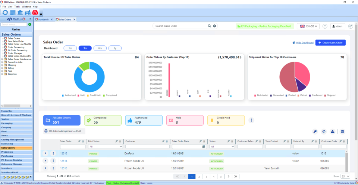Screen dimensions: 358x185
Task: Click the refresh grid icon above table
Action: coord(324,132)
